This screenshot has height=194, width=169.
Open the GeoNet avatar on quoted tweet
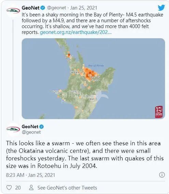(x=13, y=11)
